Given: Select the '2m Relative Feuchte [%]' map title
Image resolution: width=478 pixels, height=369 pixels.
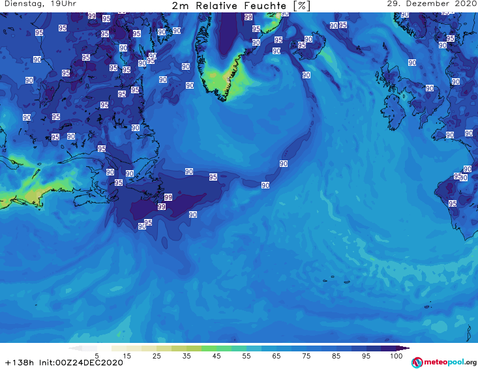Looking at the screenshot, I should tap(241, 6).
